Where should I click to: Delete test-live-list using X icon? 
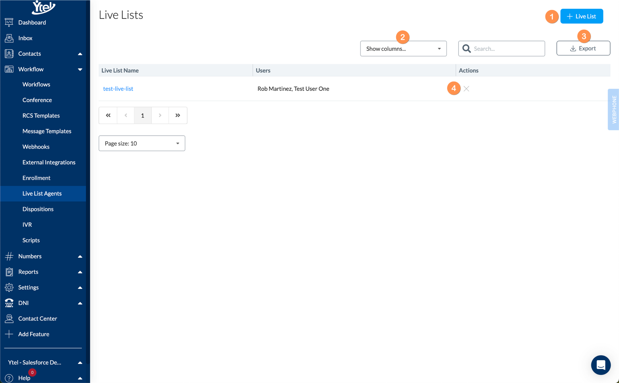click(x=466, y=89)
